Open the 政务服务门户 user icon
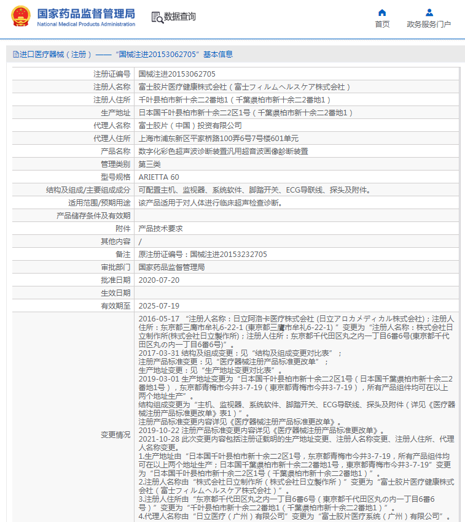The width and height of the screenshot is (465, 522). (x=429, y=13)
